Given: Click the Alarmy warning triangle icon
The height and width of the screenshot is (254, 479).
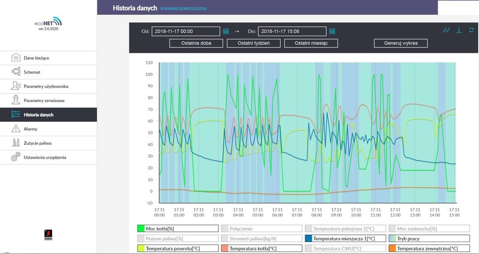Looking at the screenshot, I should tap(16, 129).
